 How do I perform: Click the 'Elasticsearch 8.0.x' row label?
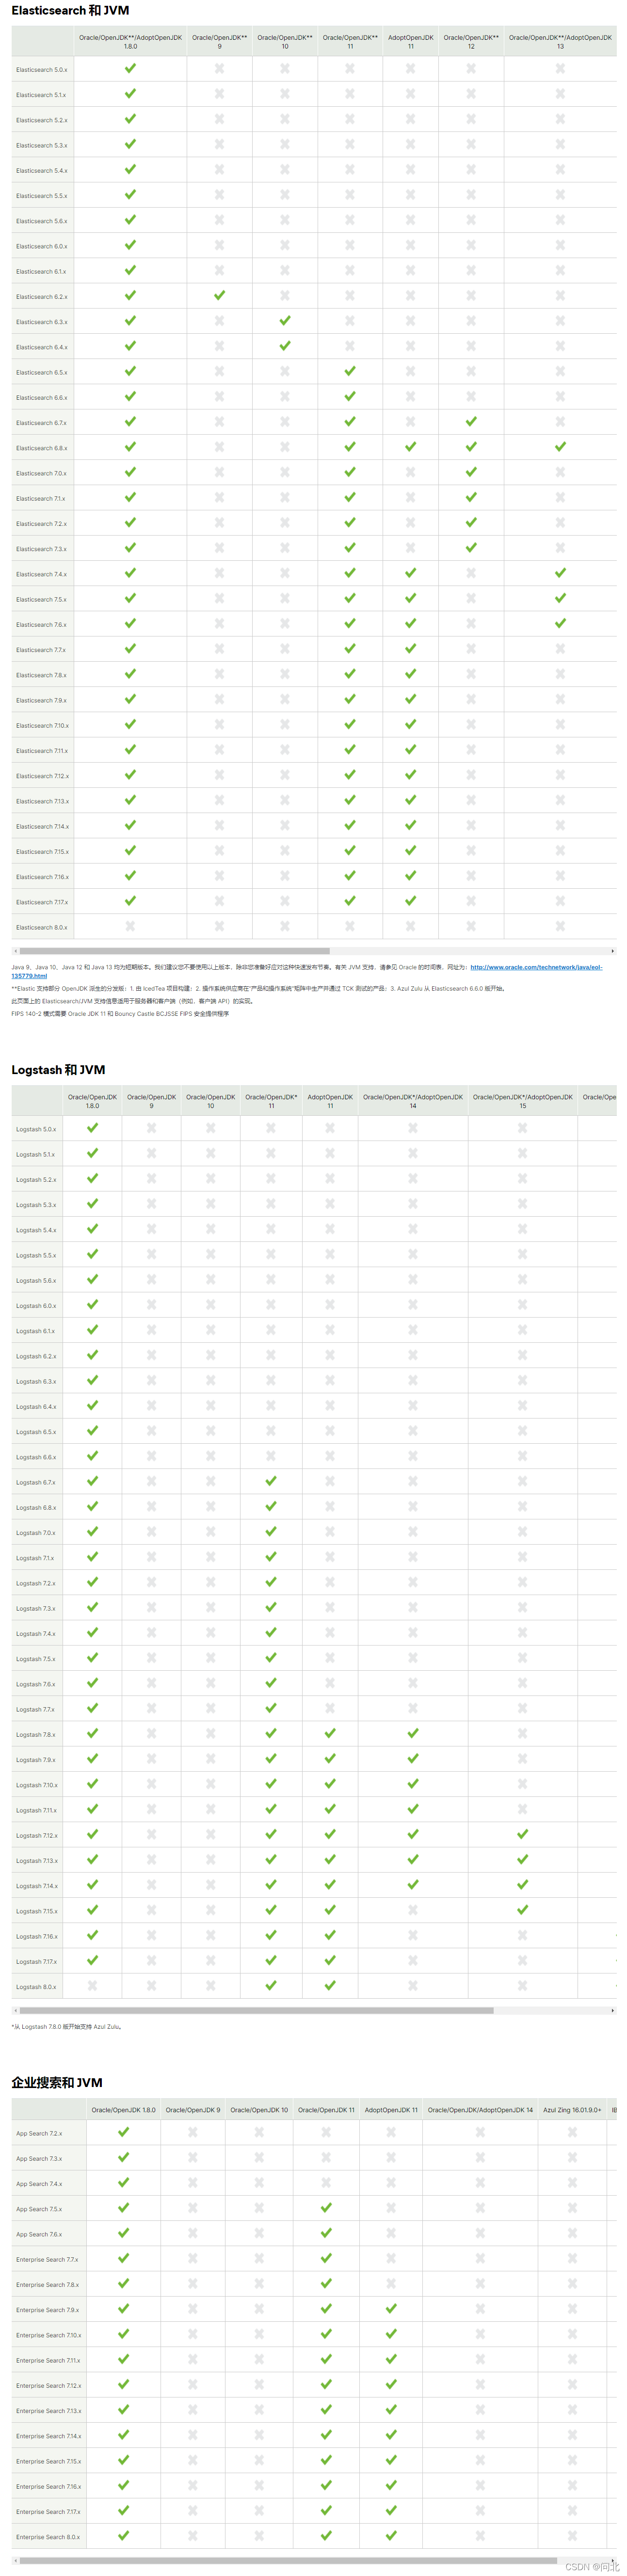42,928
